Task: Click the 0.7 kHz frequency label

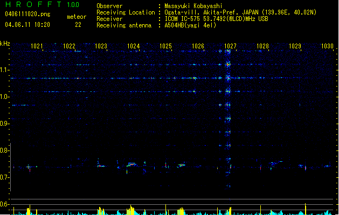Action: pos(4,177)
